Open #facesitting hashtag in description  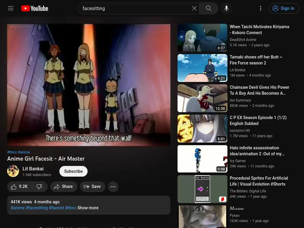coord(37,208)
